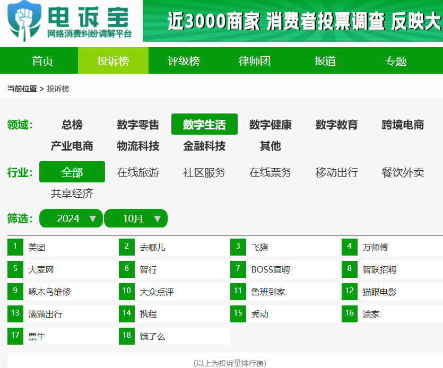The width and height of the screenshot is (443, 368).
Task: Choose the 其他 domain filter
Action: tap(271, 146)
